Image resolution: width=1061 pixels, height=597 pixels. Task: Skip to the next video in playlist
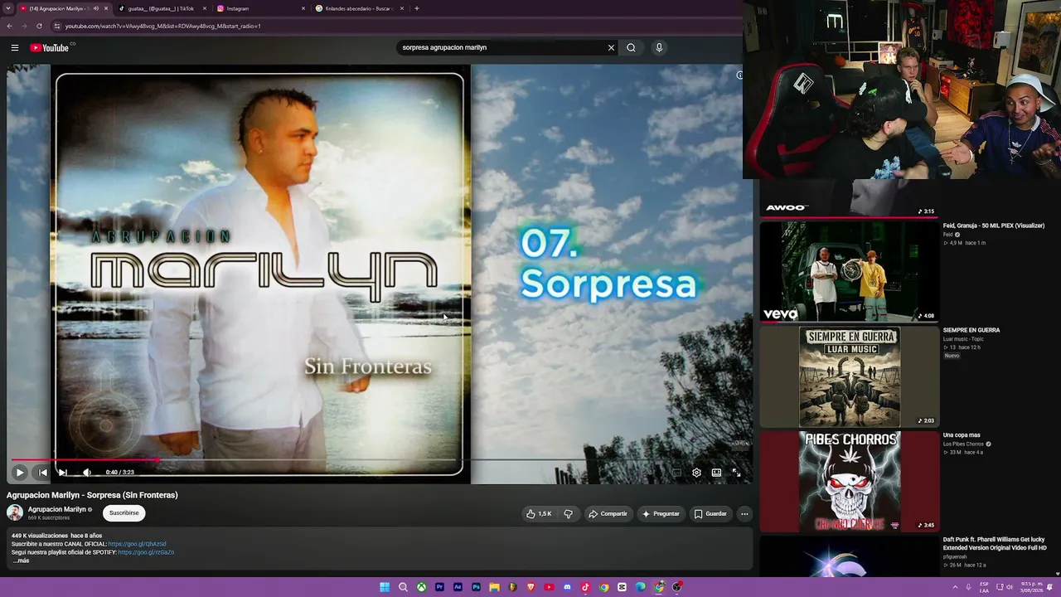63,472
